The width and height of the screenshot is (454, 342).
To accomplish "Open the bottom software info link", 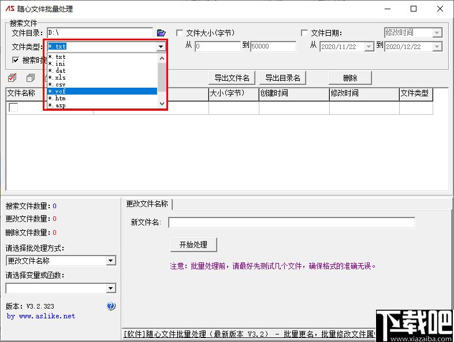I will click(x=250, y=334).
